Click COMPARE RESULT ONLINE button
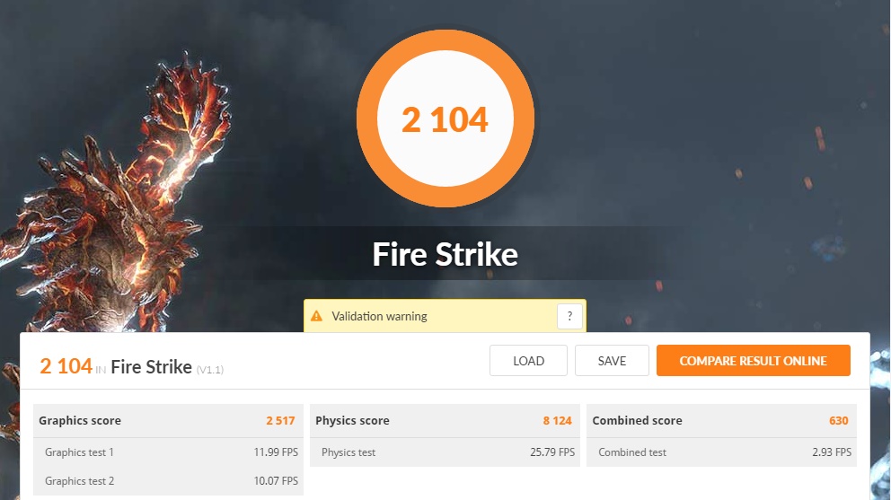The image size is (891, 500). [x=754, y=360]
